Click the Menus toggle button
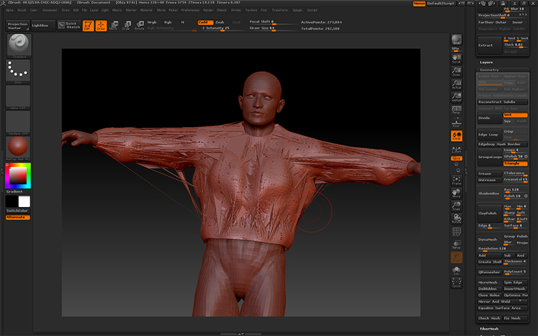Viewport: 538px width, 336px height. point(419,3)
